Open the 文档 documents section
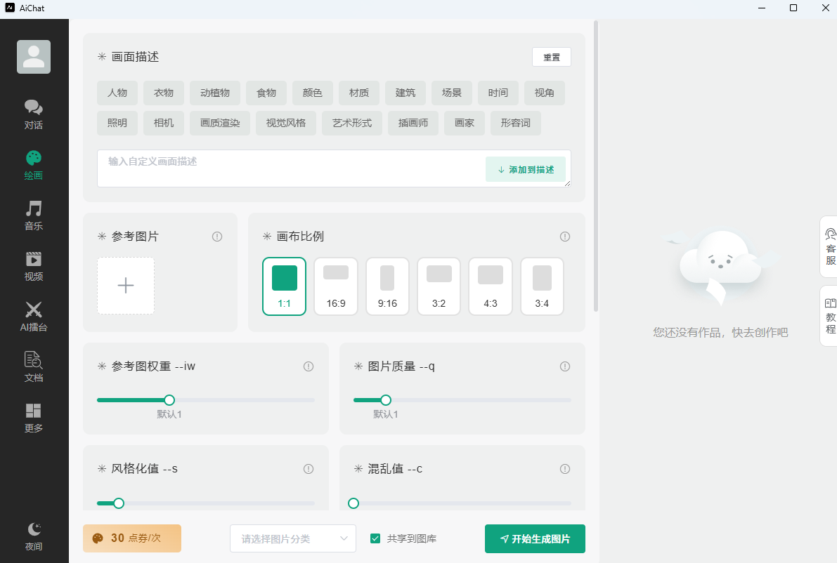The width and height of the screenshot is (837, 563). (x=34, y=367)
